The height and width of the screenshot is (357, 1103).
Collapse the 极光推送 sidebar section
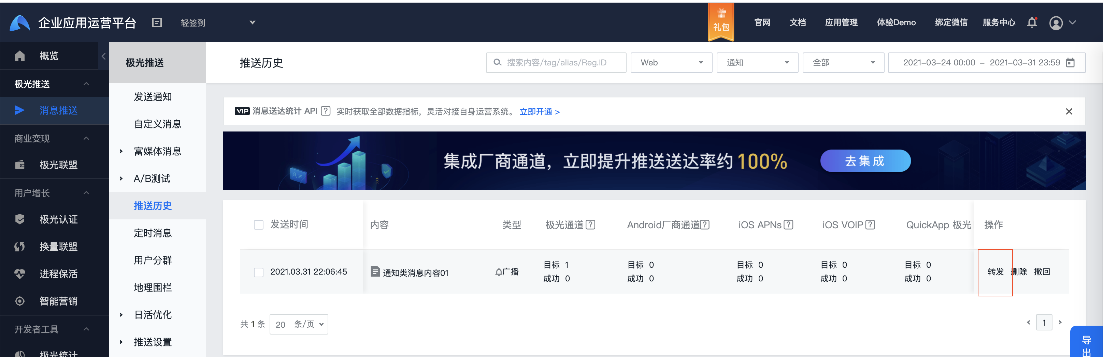tap(86, 84)
